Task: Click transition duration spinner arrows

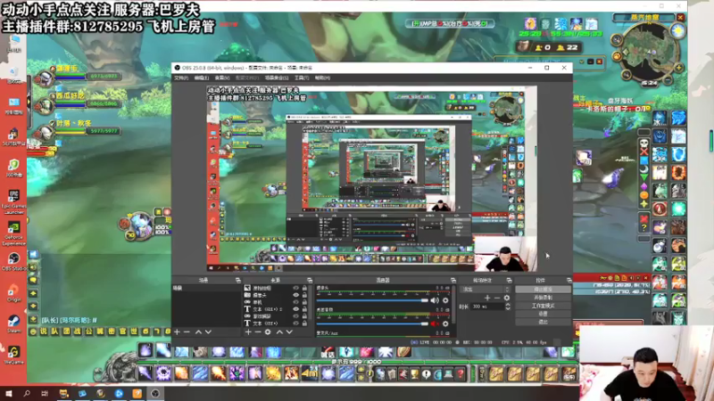Action: [x=507, y=307]
